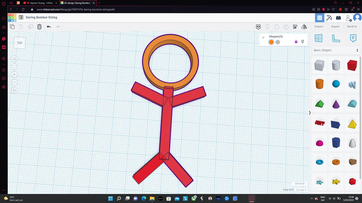The height and width of the screenshot is (203, 362).
Task: Group the selected shapes
Action: pyautogui.click(x=277, y=27)
